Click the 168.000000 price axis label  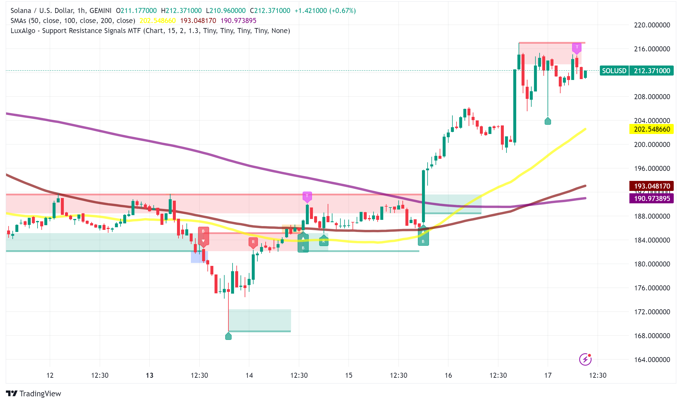[x=652, y=336]
